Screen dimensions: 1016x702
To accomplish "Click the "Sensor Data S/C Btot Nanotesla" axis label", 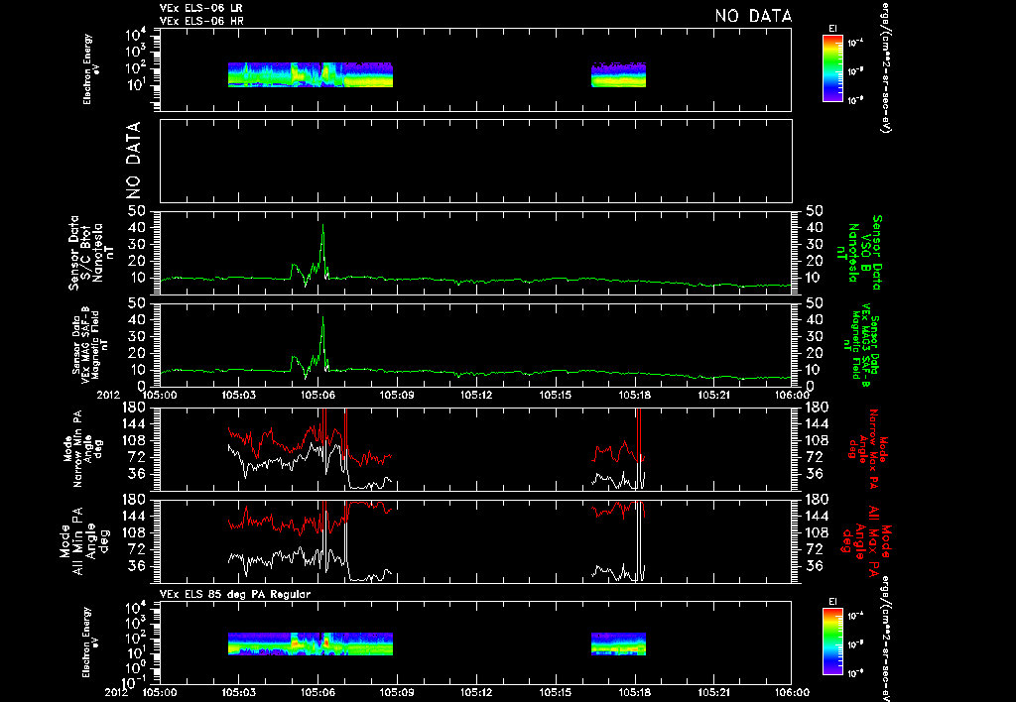I will click(x=91, y=253).
